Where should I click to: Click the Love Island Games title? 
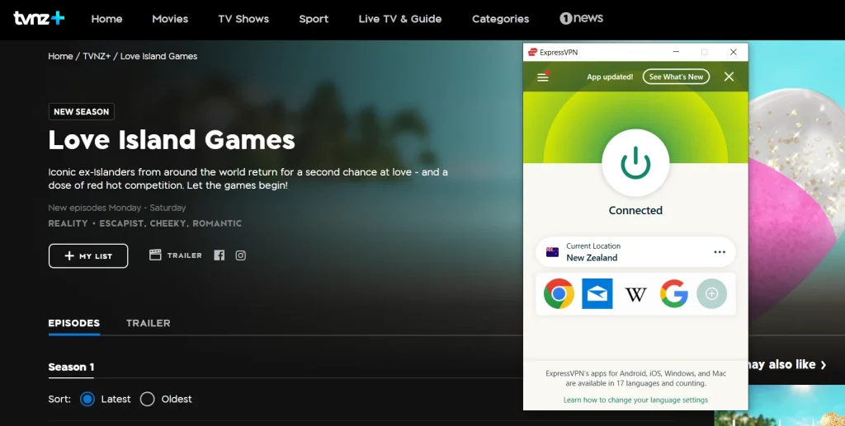point(172,140)
